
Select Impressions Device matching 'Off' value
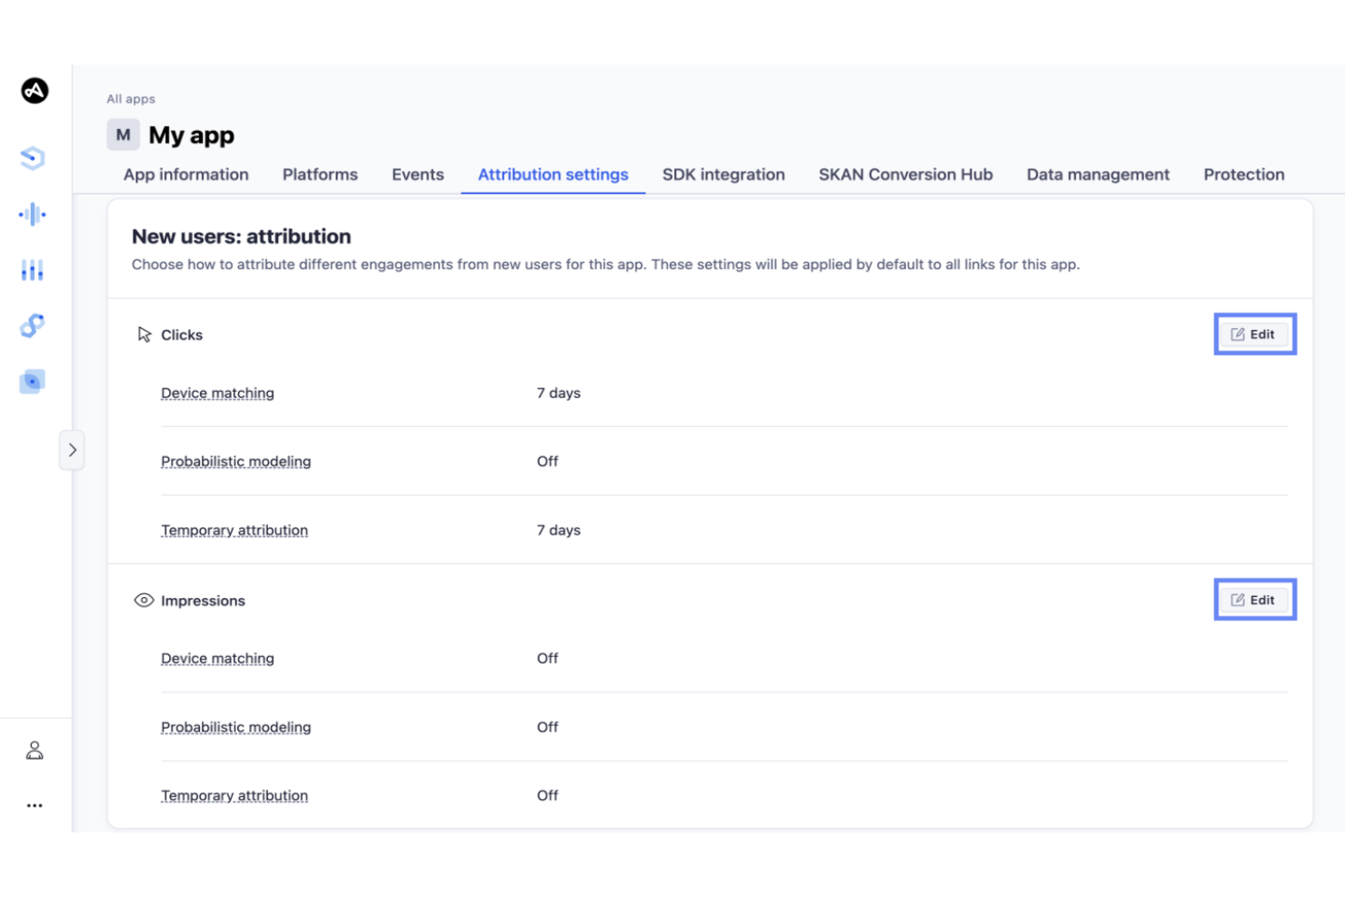tap(547, 659)
